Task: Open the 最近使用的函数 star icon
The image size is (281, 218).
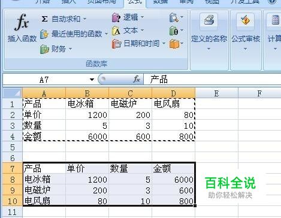Action: 44,34
